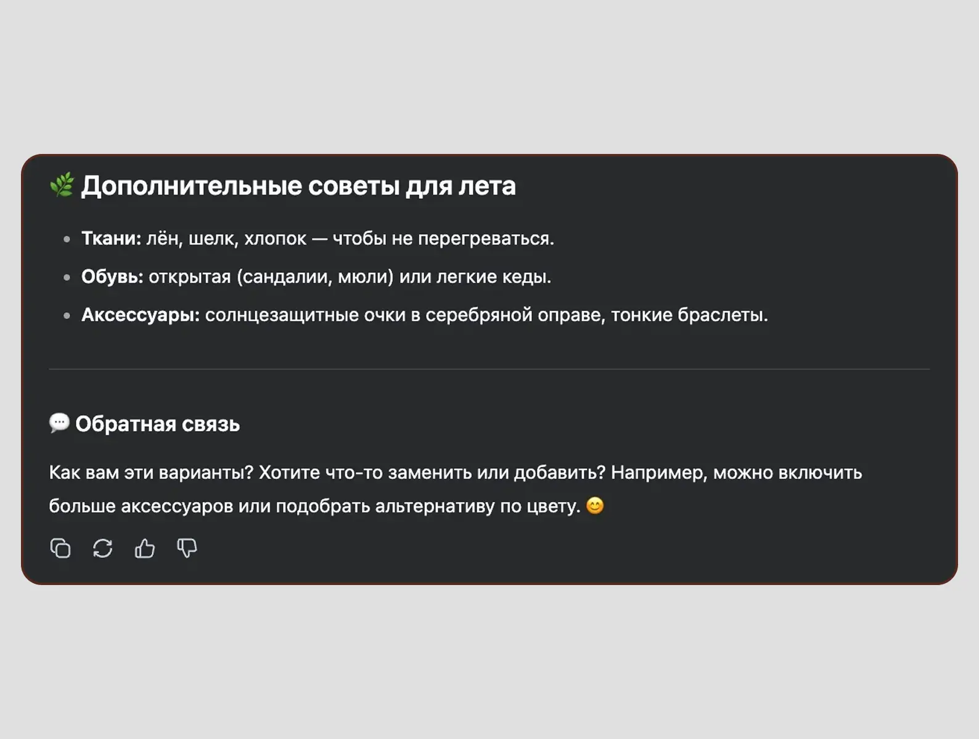
Task: Click the bullet dot before Обувь
Action: 67,277
